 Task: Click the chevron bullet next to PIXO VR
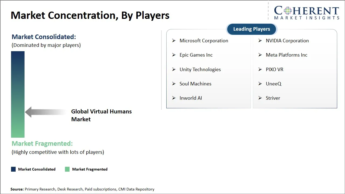(260, 70)
